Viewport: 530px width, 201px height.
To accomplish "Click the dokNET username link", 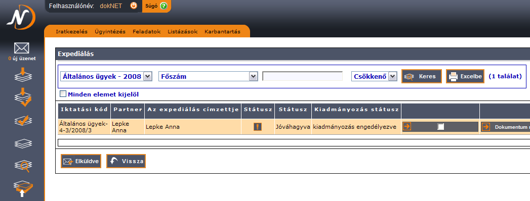I will (111, 6).
